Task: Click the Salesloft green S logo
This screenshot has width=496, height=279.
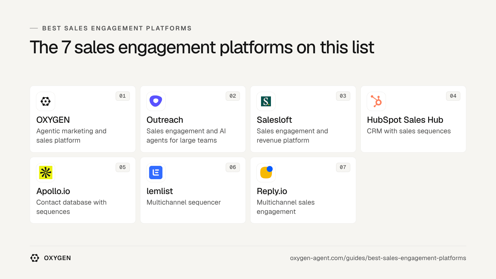Action: 266,101
